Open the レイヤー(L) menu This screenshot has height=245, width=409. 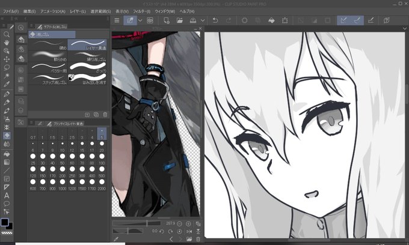(78, 11)
